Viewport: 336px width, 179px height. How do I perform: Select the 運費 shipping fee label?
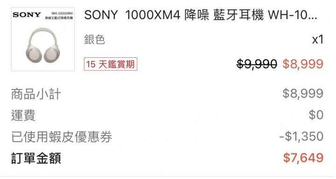point(23,115)
